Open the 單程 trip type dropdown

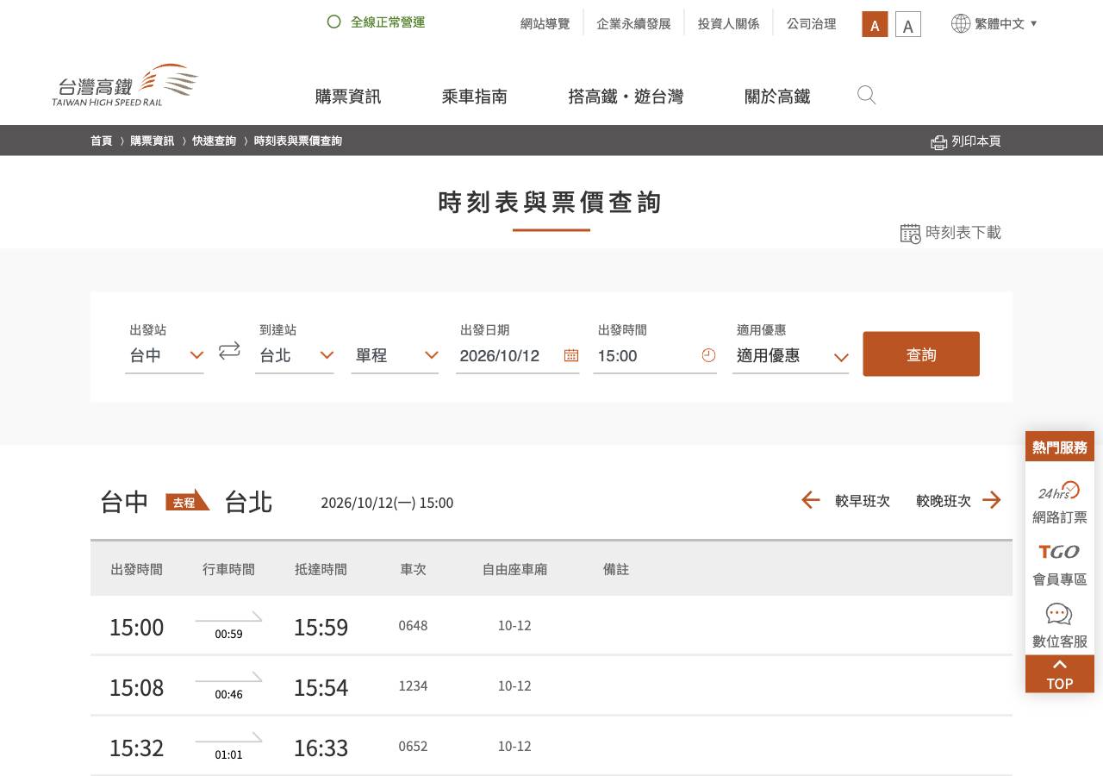(x=396, y=355)
